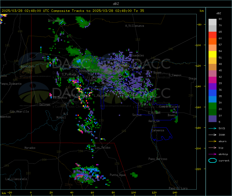
Task: Click the Lag.Llancanelo map label
Action: pyautogui.click(x=16, y=179)
